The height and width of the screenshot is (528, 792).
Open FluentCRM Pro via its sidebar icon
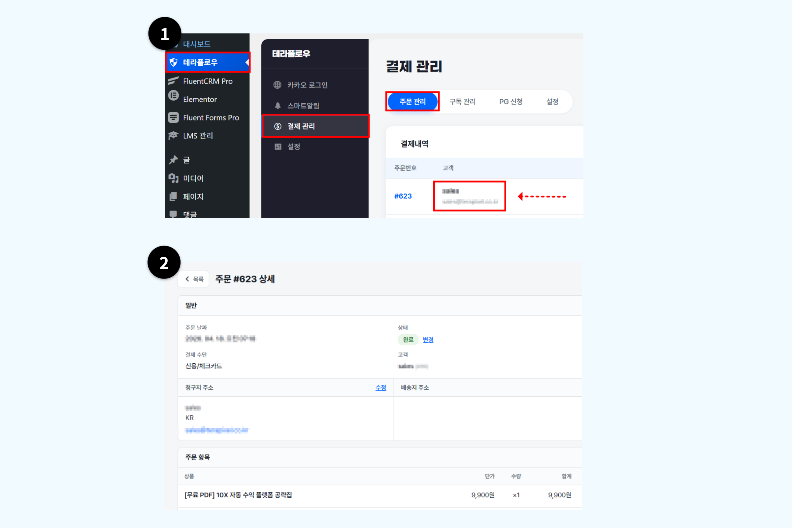[173, 81]
